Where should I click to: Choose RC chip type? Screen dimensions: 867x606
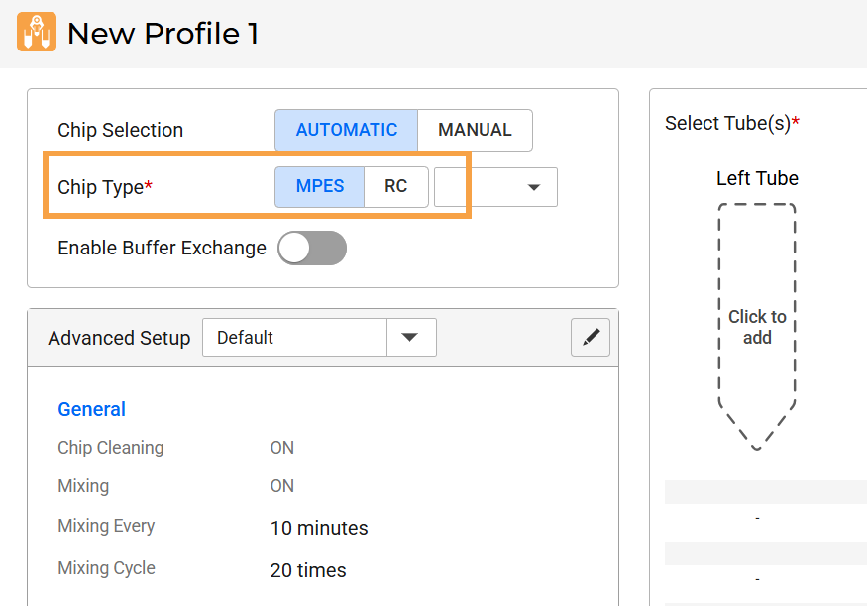(x=396, y=187)
